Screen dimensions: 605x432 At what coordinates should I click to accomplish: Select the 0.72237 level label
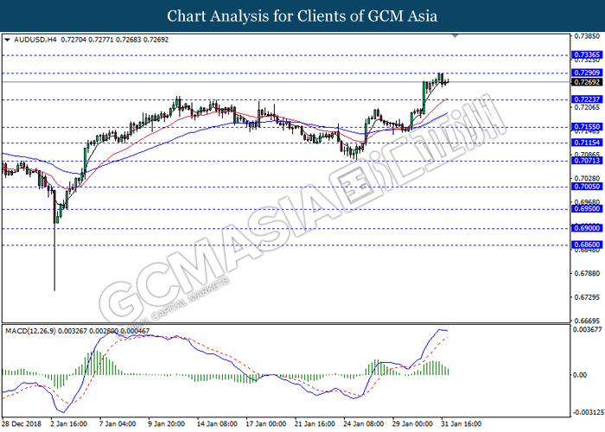click(587, 99)
